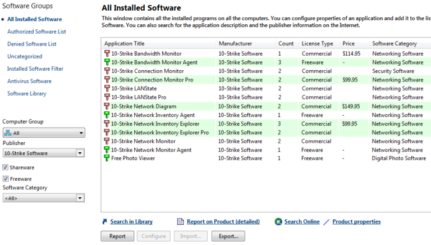Click the red icon beside 10-Strike Network Diagram
The image size is (431, 245).
click(x=107, y=106)
